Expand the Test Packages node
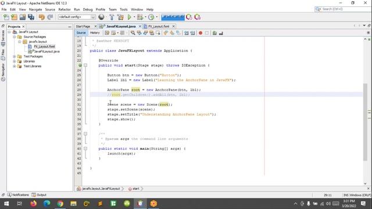Viewport: 372px width, 209px height. pyautogui.click(x=14, y=56)
